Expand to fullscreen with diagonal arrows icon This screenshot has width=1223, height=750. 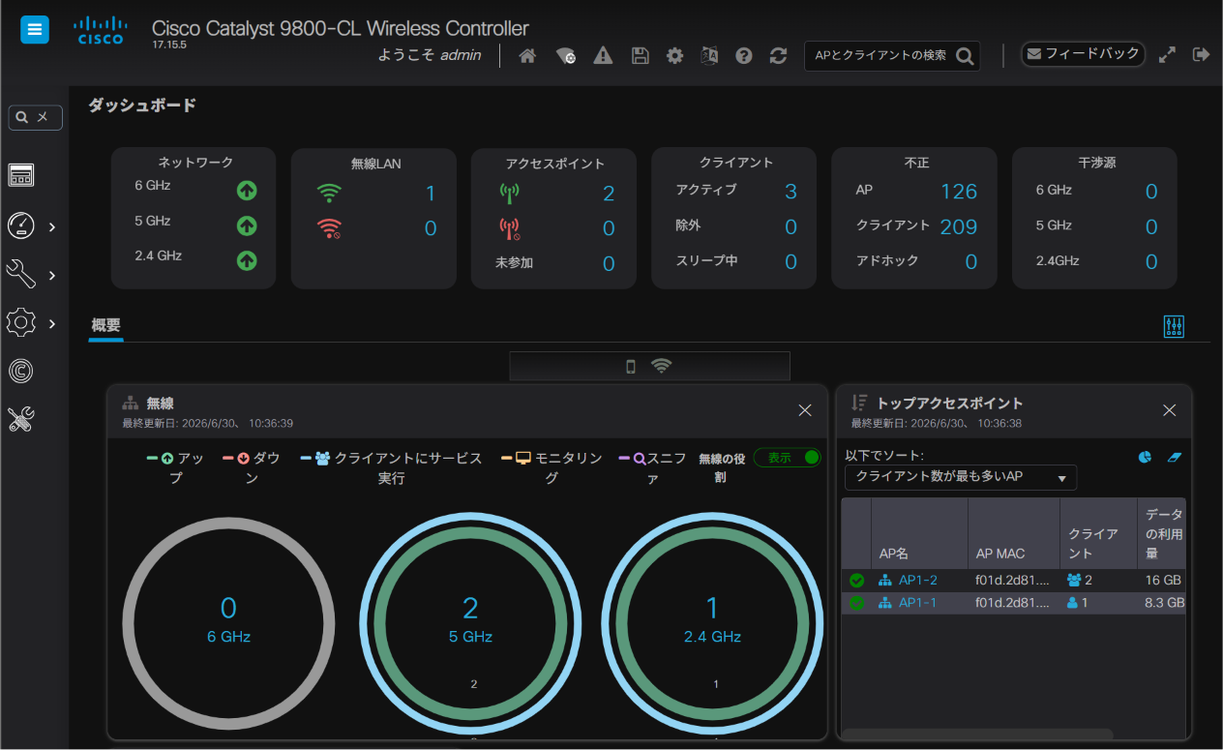point(1168,55)
